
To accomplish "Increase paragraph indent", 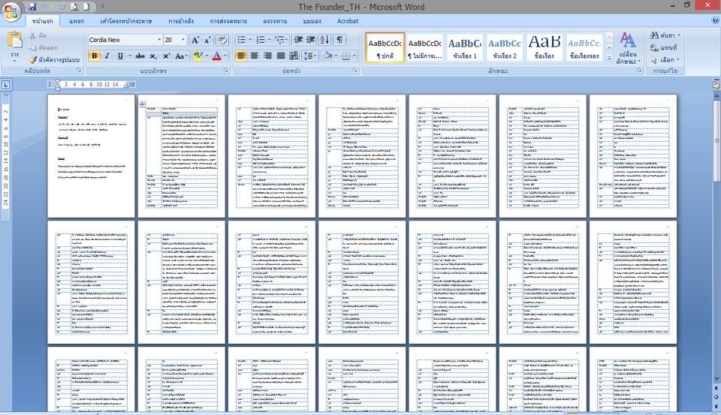I will point(311,40).
